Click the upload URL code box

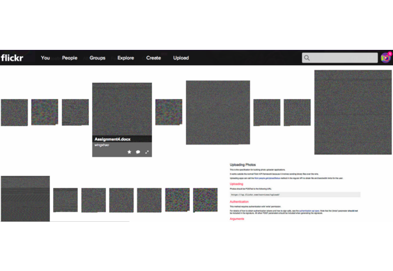(x=295, y=194)
